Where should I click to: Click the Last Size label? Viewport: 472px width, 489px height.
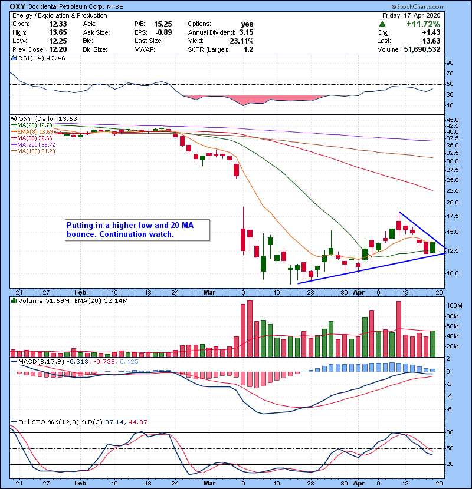click(148, 41)
